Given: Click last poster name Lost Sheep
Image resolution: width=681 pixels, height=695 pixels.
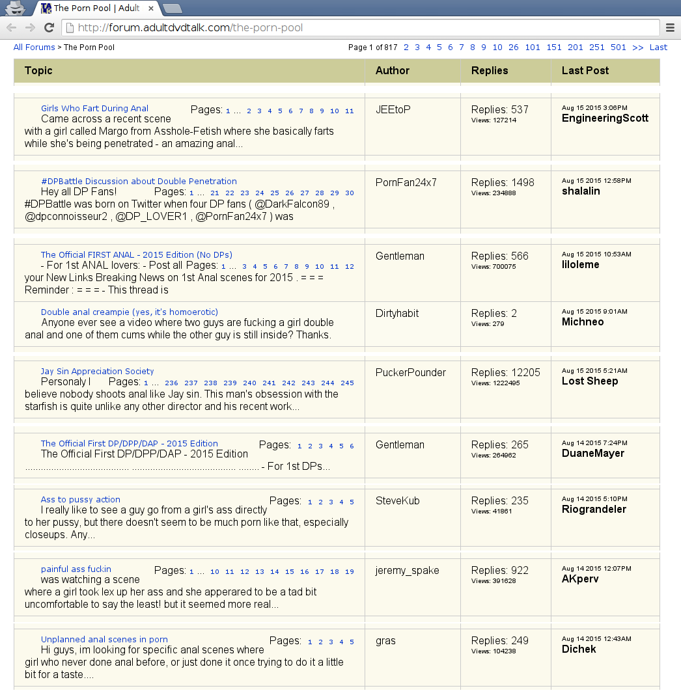Looking at the screenshot, I should 590,381.
